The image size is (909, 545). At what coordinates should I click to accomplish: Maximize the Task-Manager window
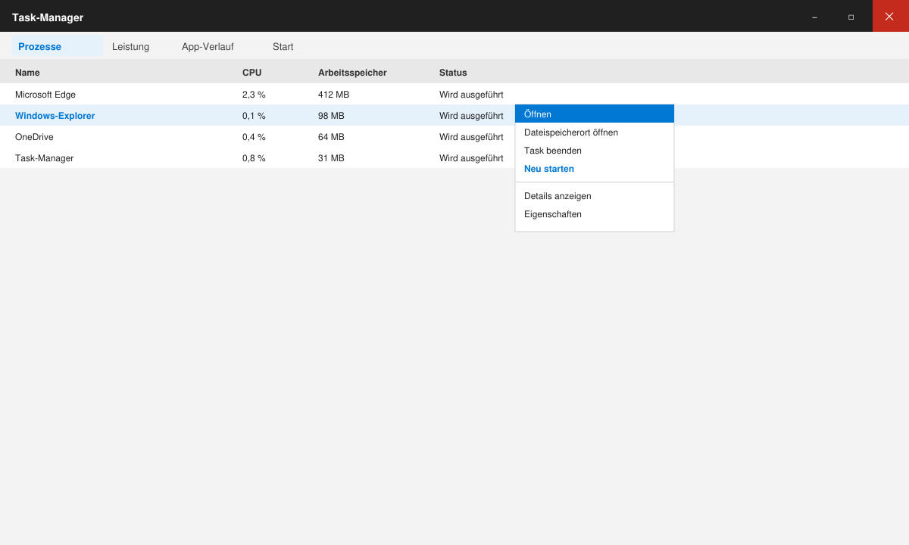(851, 16)
